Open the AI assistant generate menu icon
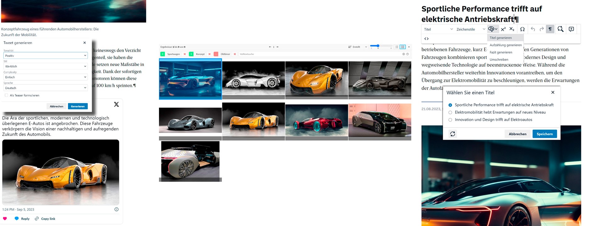This screenshot has height=226, width=595. (x=492, y=29)
